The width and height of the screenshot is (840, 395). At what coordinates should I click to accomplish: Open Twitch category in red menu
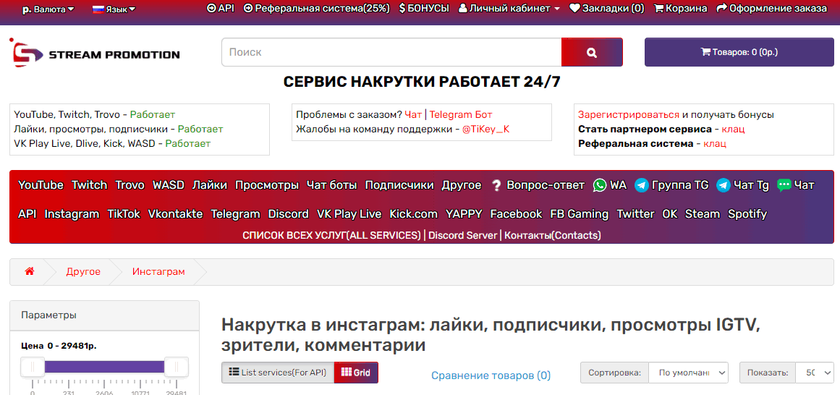pyautogui.click(x=90, y=185)
